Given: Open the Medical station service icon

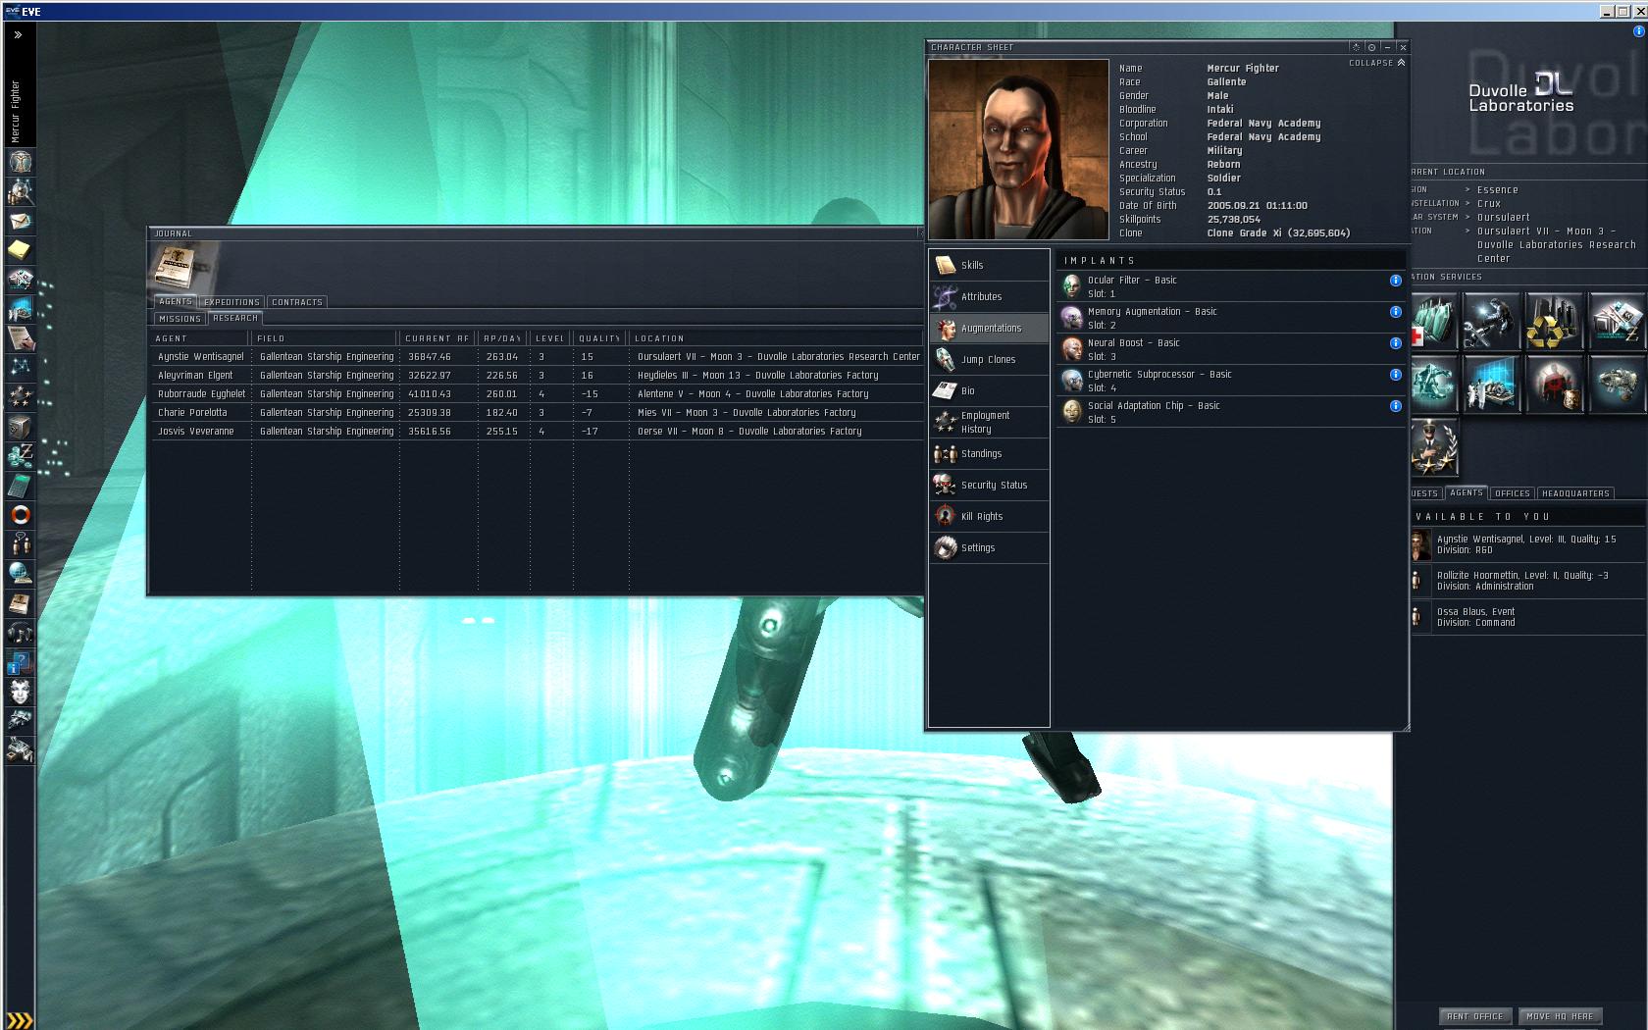Looking at the screenshot, I should coord(1434,322).
